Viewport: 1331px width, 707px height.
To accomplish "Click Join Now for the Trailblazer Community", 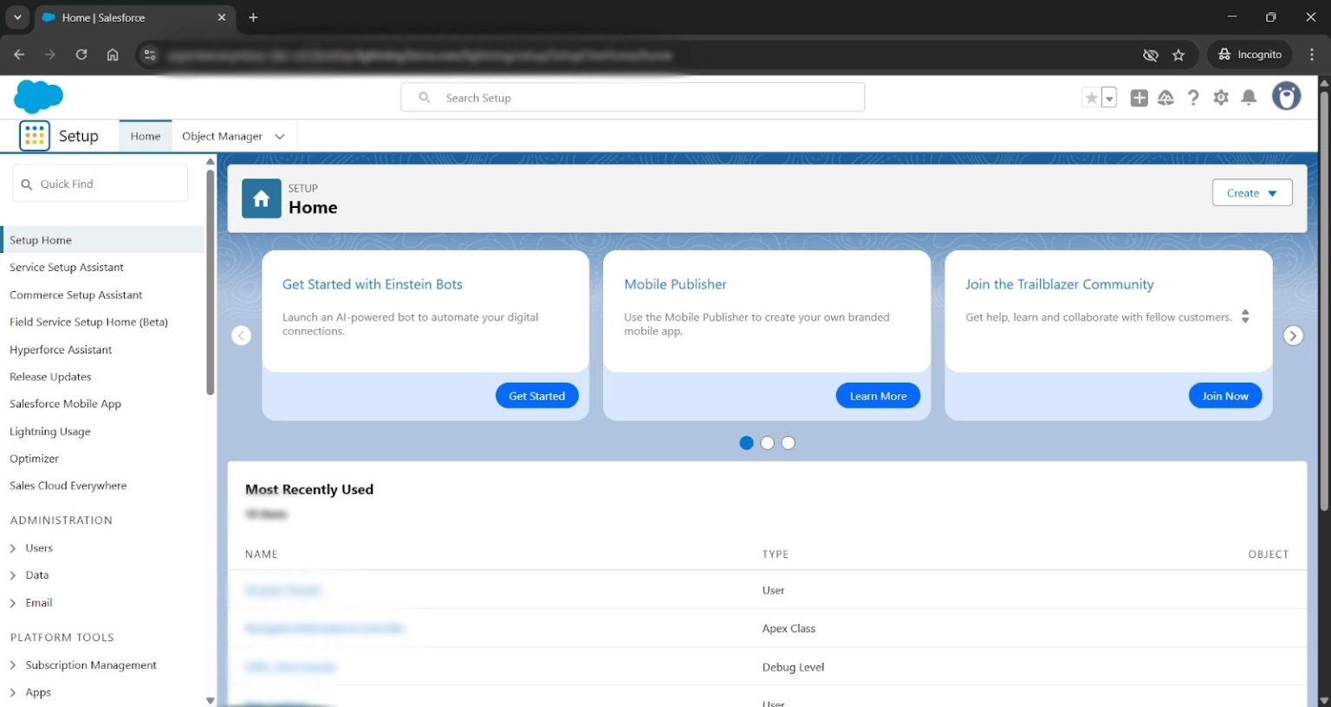I will pos(1224,395).
